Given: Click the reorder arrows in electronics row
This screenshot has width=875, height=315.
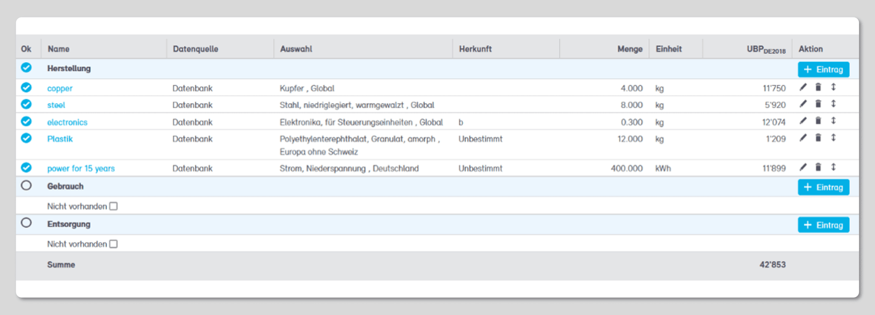Looking at the screenshot, I should point(833,121).
